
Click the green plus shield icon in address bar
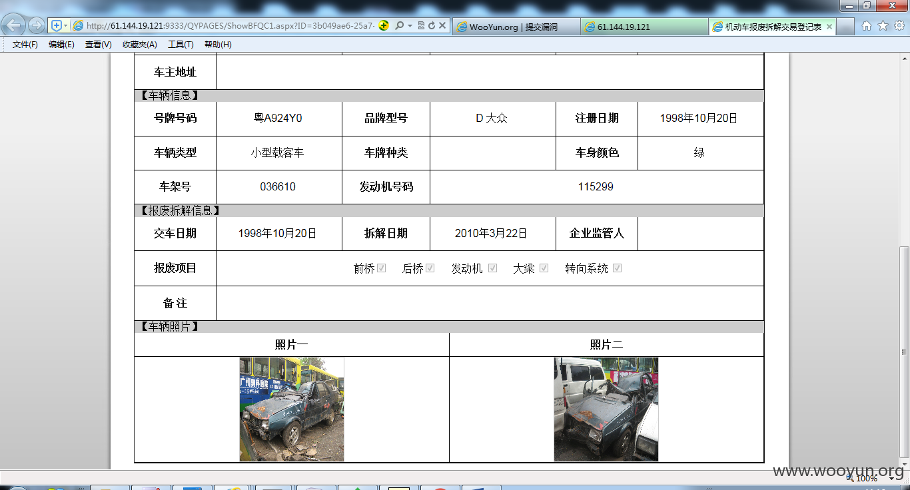coord(384,26)
